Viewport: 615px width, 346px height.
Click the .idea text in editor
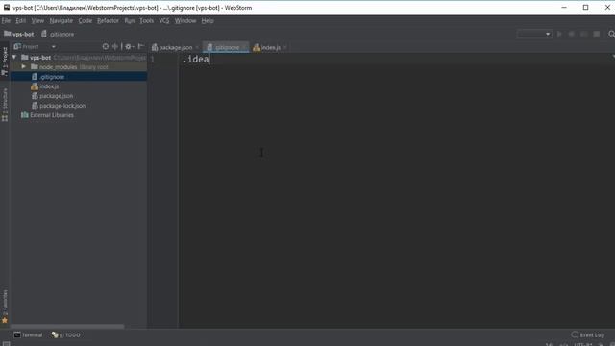click(196, 60)
